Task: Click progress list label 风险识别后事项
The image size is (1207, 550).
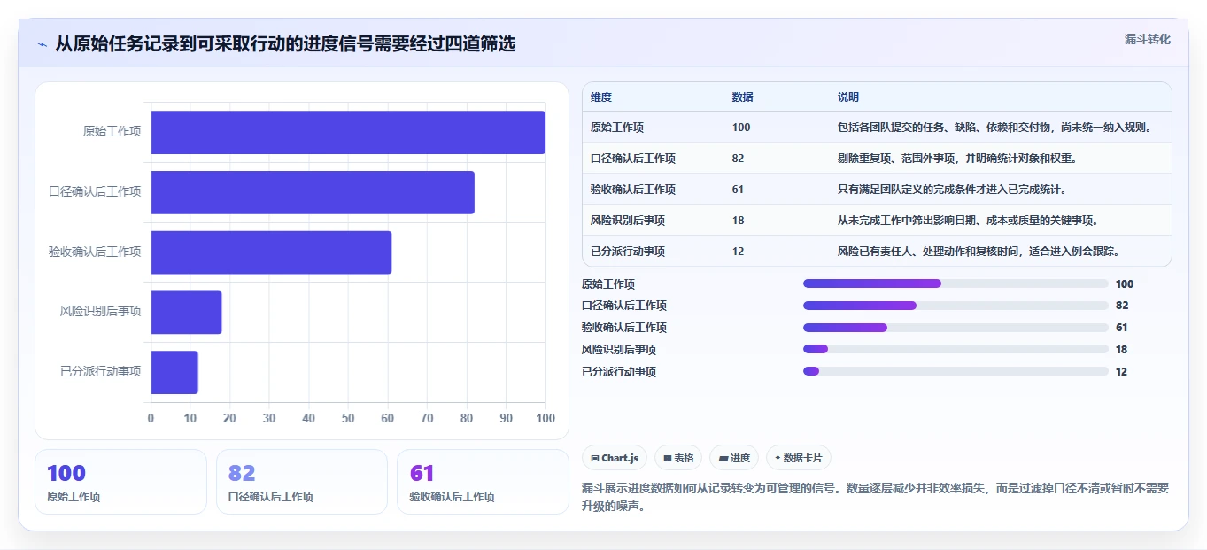Action: coord(619,350)
